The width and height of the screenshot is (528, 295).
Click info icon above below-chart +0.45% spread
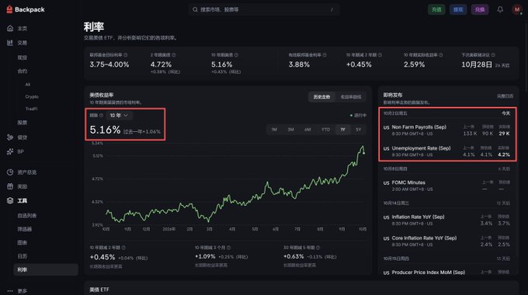coord(123,248)
